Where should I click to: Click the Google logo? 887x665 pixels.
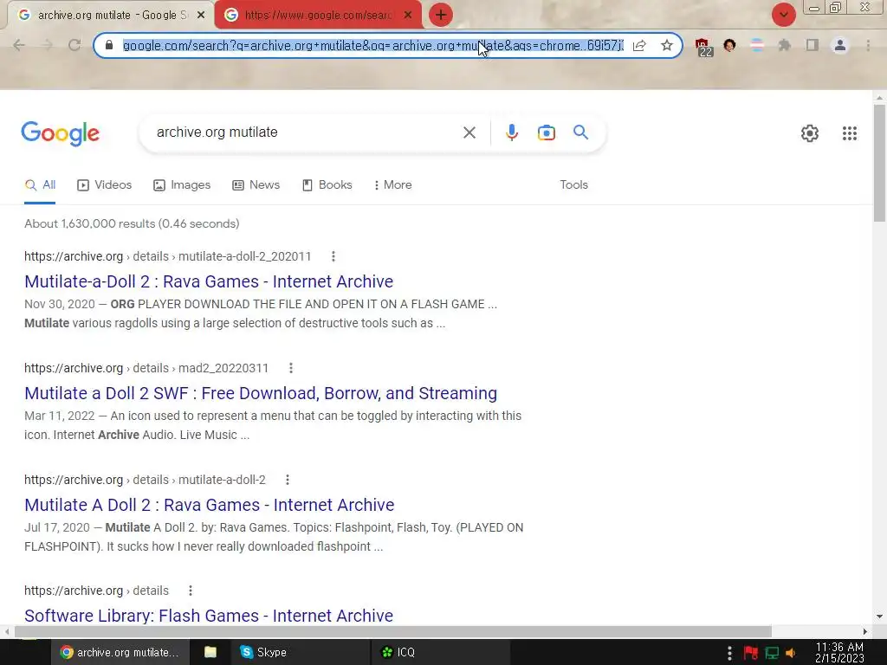[61, 134]
